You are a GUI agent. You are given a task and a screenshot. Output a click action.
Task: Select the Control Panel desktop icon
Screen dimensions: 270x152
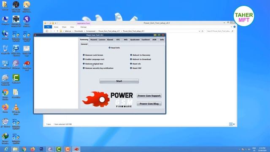pos(5,65)
